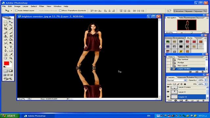Select the Zoom magnifier tool
The width and height of the screenshot is (210, 118).
point(11,58)
